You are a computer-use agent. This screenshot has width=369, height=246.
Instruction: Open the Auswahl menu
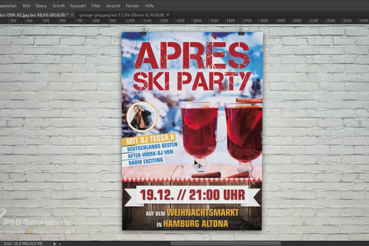78,6
